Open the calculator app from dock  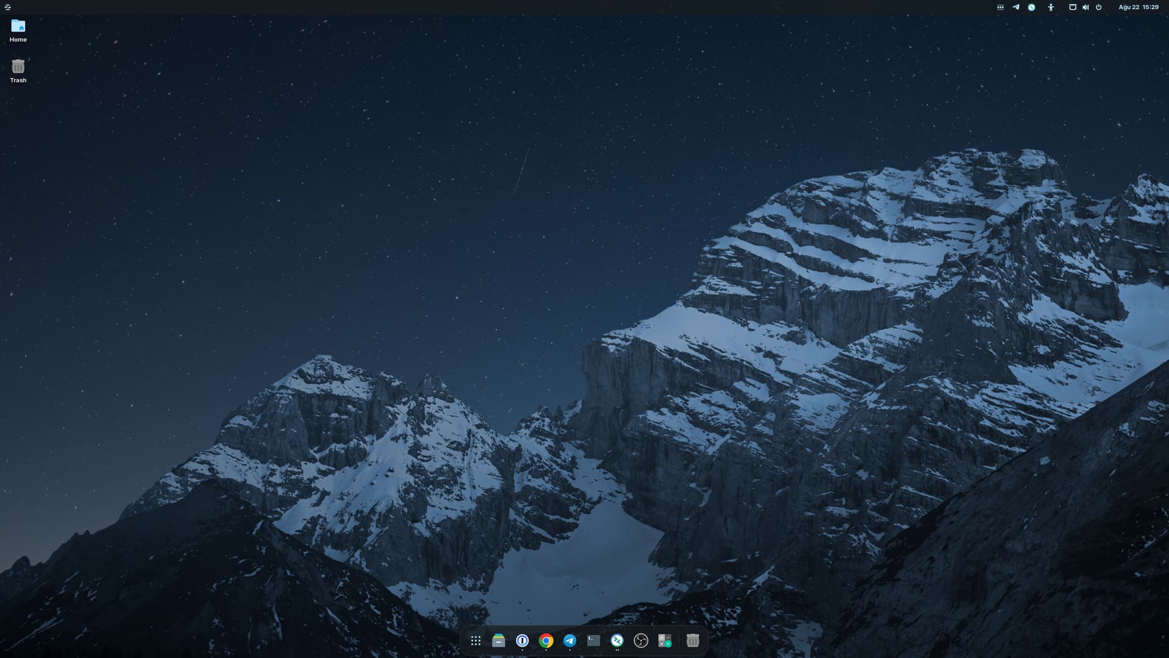coord(664,640)
